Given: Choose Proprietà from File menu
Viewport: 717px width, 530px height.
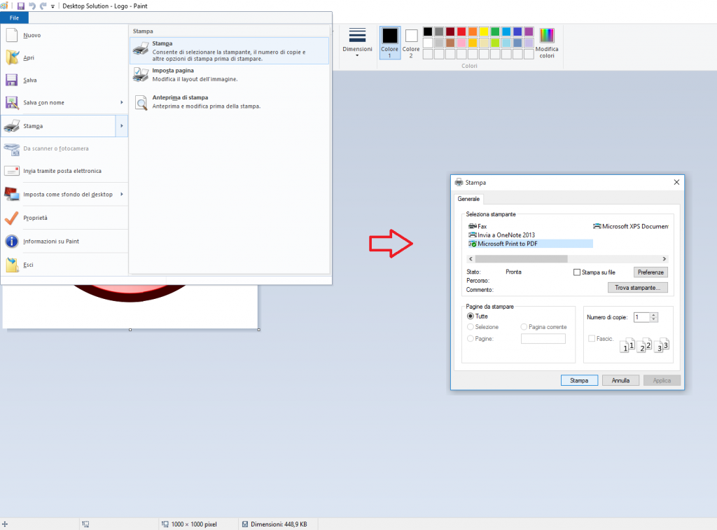Looking at the screenshot, I should click(x=64, y=218).
